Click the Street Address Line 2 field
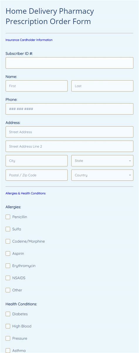Screen dimensions: 139x353 (x=69, y=146)
